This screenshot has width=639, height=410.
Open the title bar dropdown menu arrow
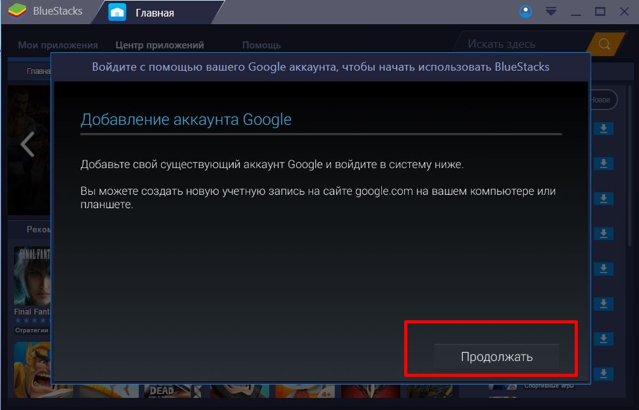[551, 11]
